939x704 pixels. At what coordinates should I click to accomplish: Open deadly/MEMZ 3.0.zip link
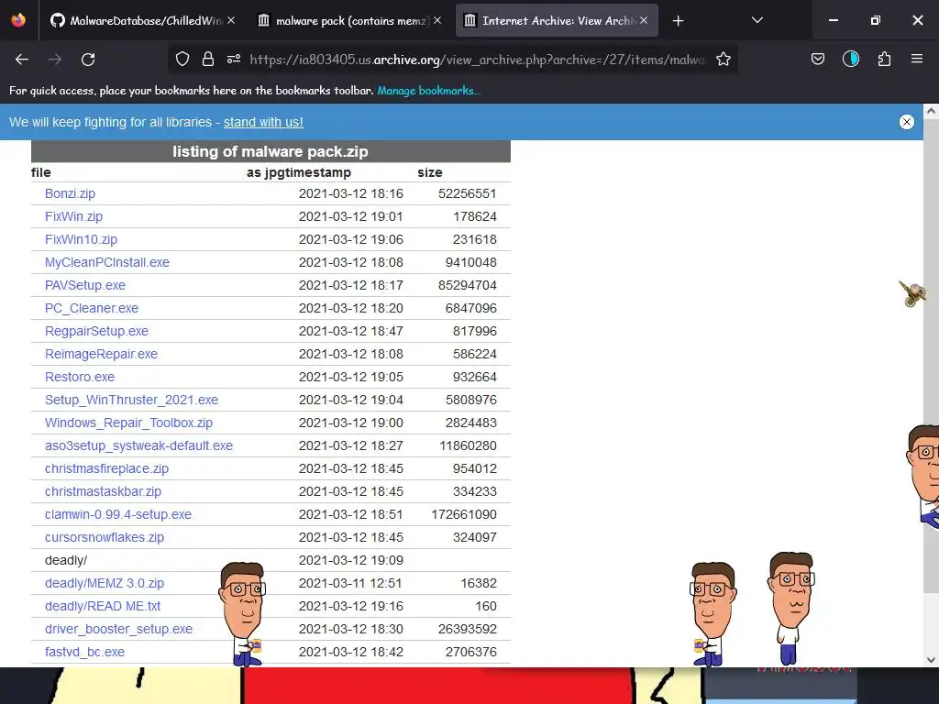click(105, 583)
